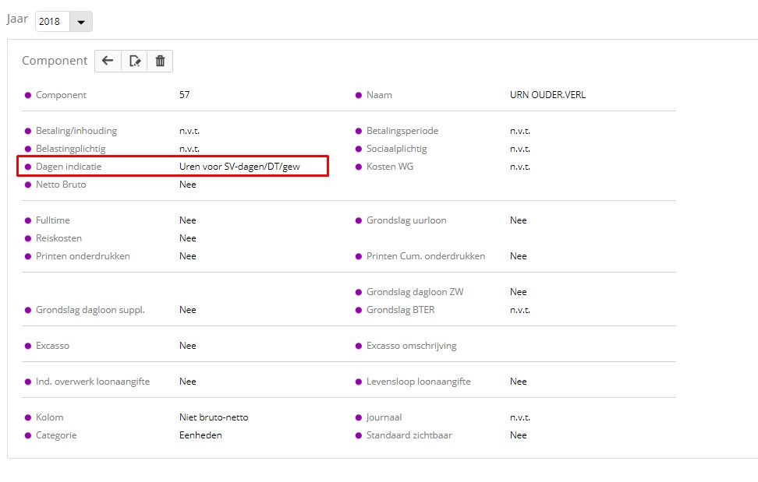
Task: Click the back arrow icon beside Component
Action: tap(108, 61)
